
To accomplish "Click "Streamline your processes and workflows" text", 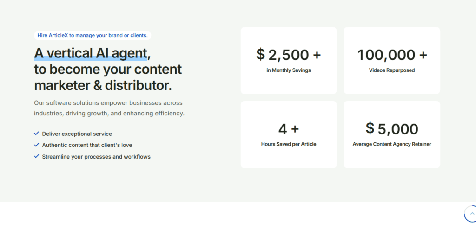I will [x=96, y=157].
